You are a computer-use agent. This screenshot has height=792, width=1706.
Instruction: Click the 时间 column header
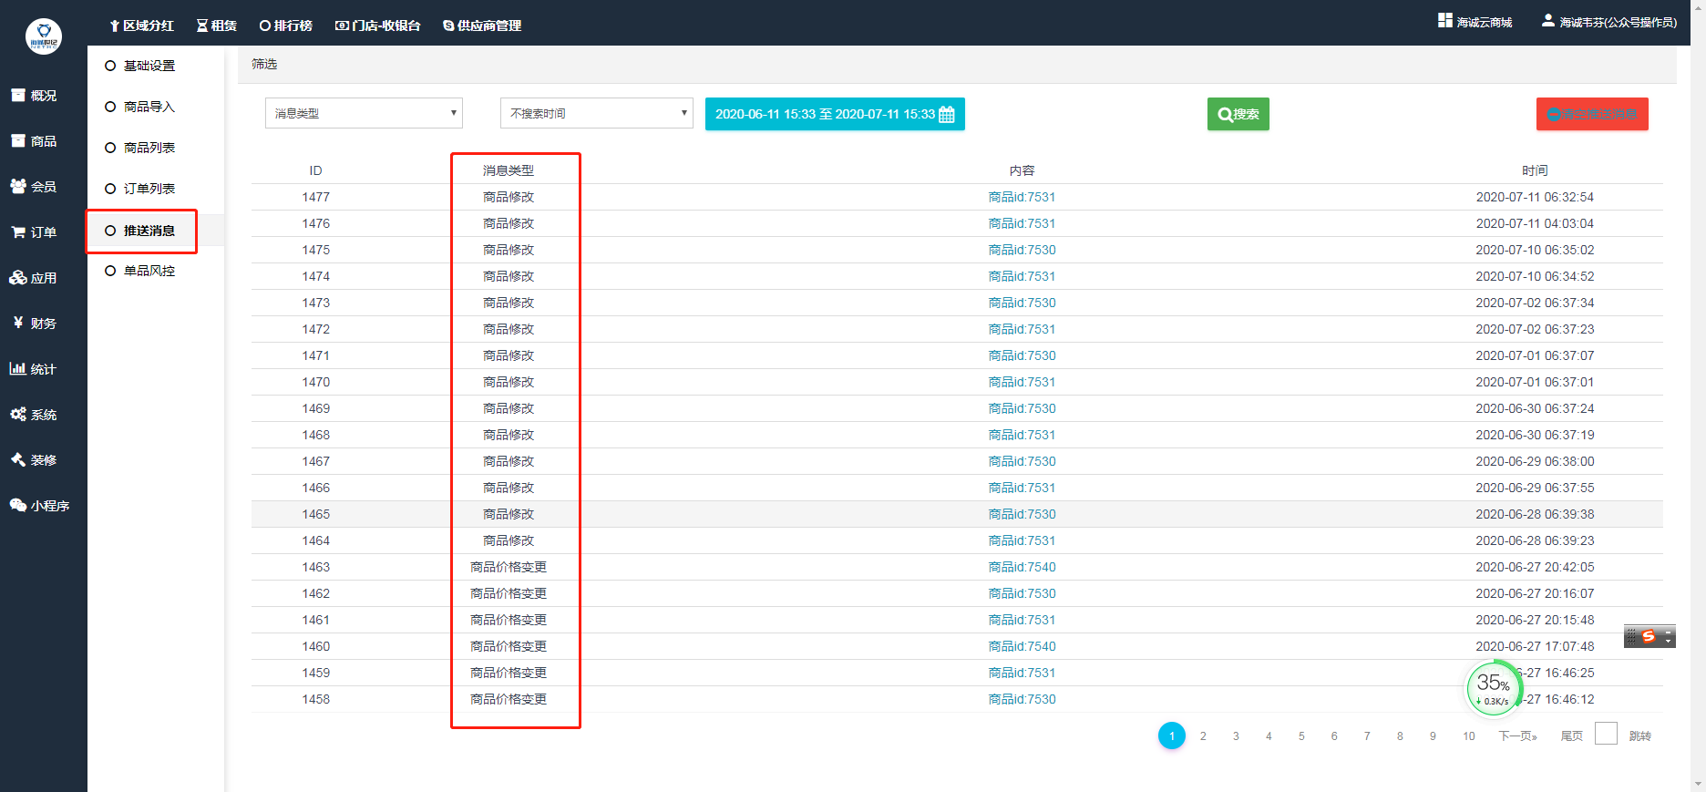[1535, 170]
